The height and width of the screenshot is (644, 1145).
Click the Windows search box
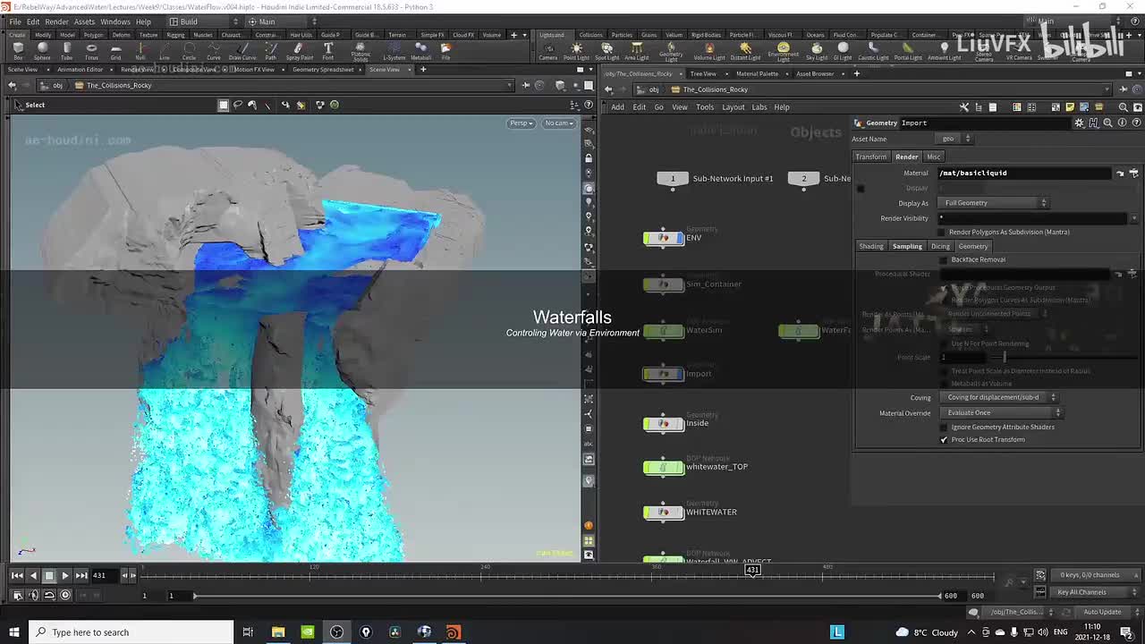(132, 632)
